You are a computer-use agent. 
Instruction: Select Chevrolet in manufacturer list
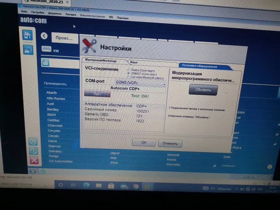point(55,126)
